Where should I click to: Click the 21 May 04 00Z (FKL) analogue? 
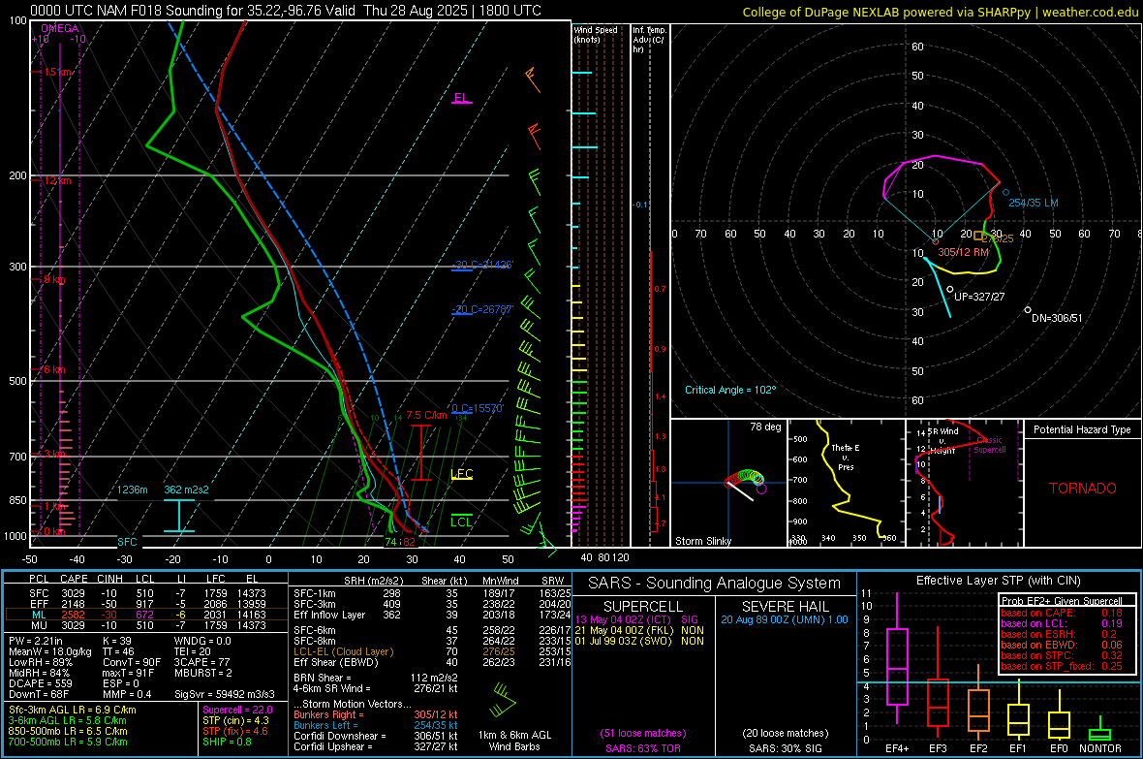[639, 630]
